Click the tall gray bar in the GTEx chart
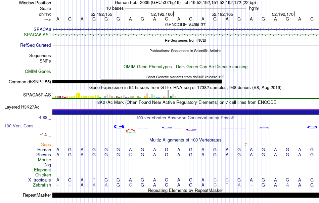This screenshot has height=203, width=319. [x=168, y=94]
